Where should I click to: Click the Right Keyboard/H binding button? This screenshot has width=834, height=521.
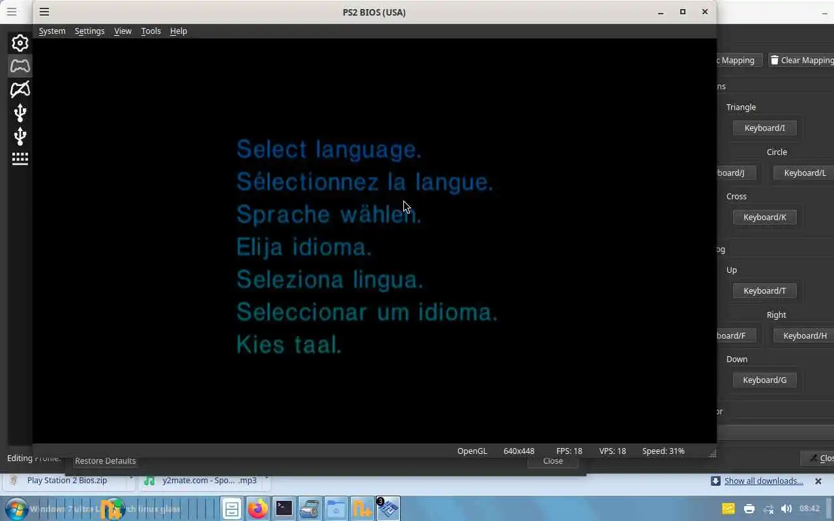coord(804,335)
